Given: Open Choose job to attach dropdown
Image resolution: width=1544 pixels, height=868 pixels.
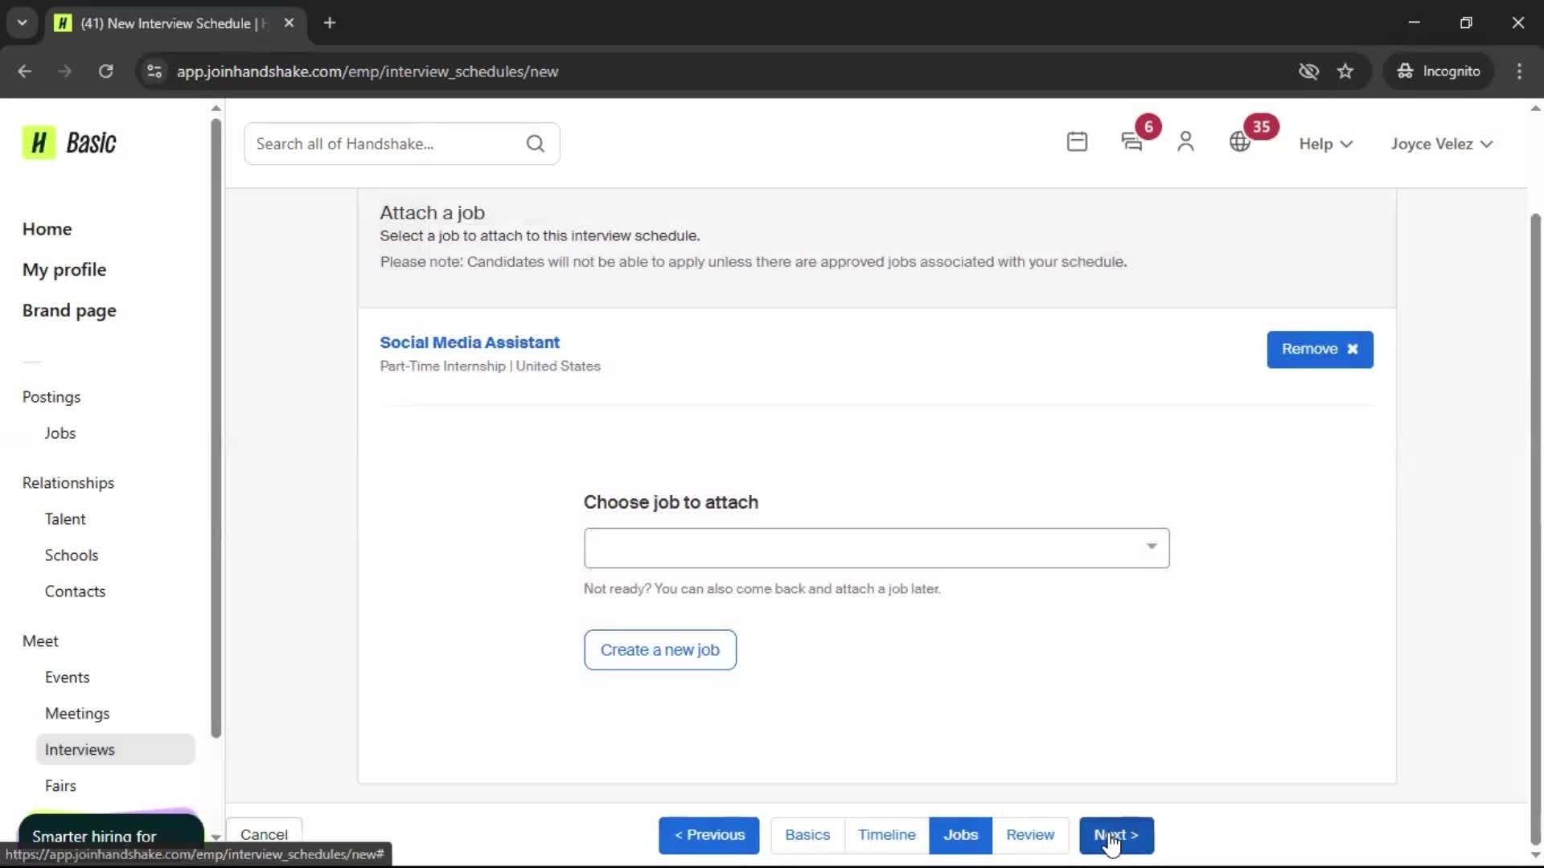Looking at the screenshot, I should 877,548.
